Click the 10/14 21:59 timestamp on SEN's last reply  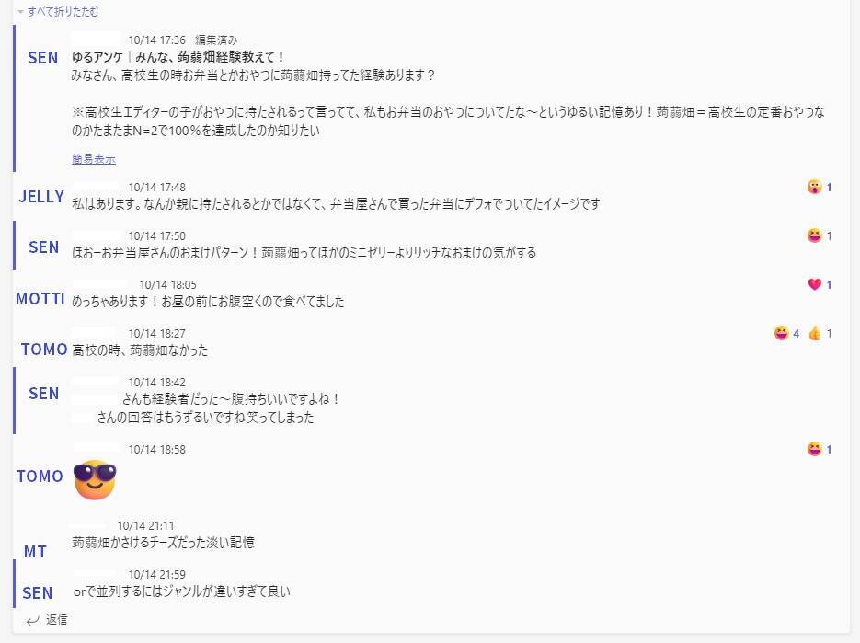click(x=157, y=574)
